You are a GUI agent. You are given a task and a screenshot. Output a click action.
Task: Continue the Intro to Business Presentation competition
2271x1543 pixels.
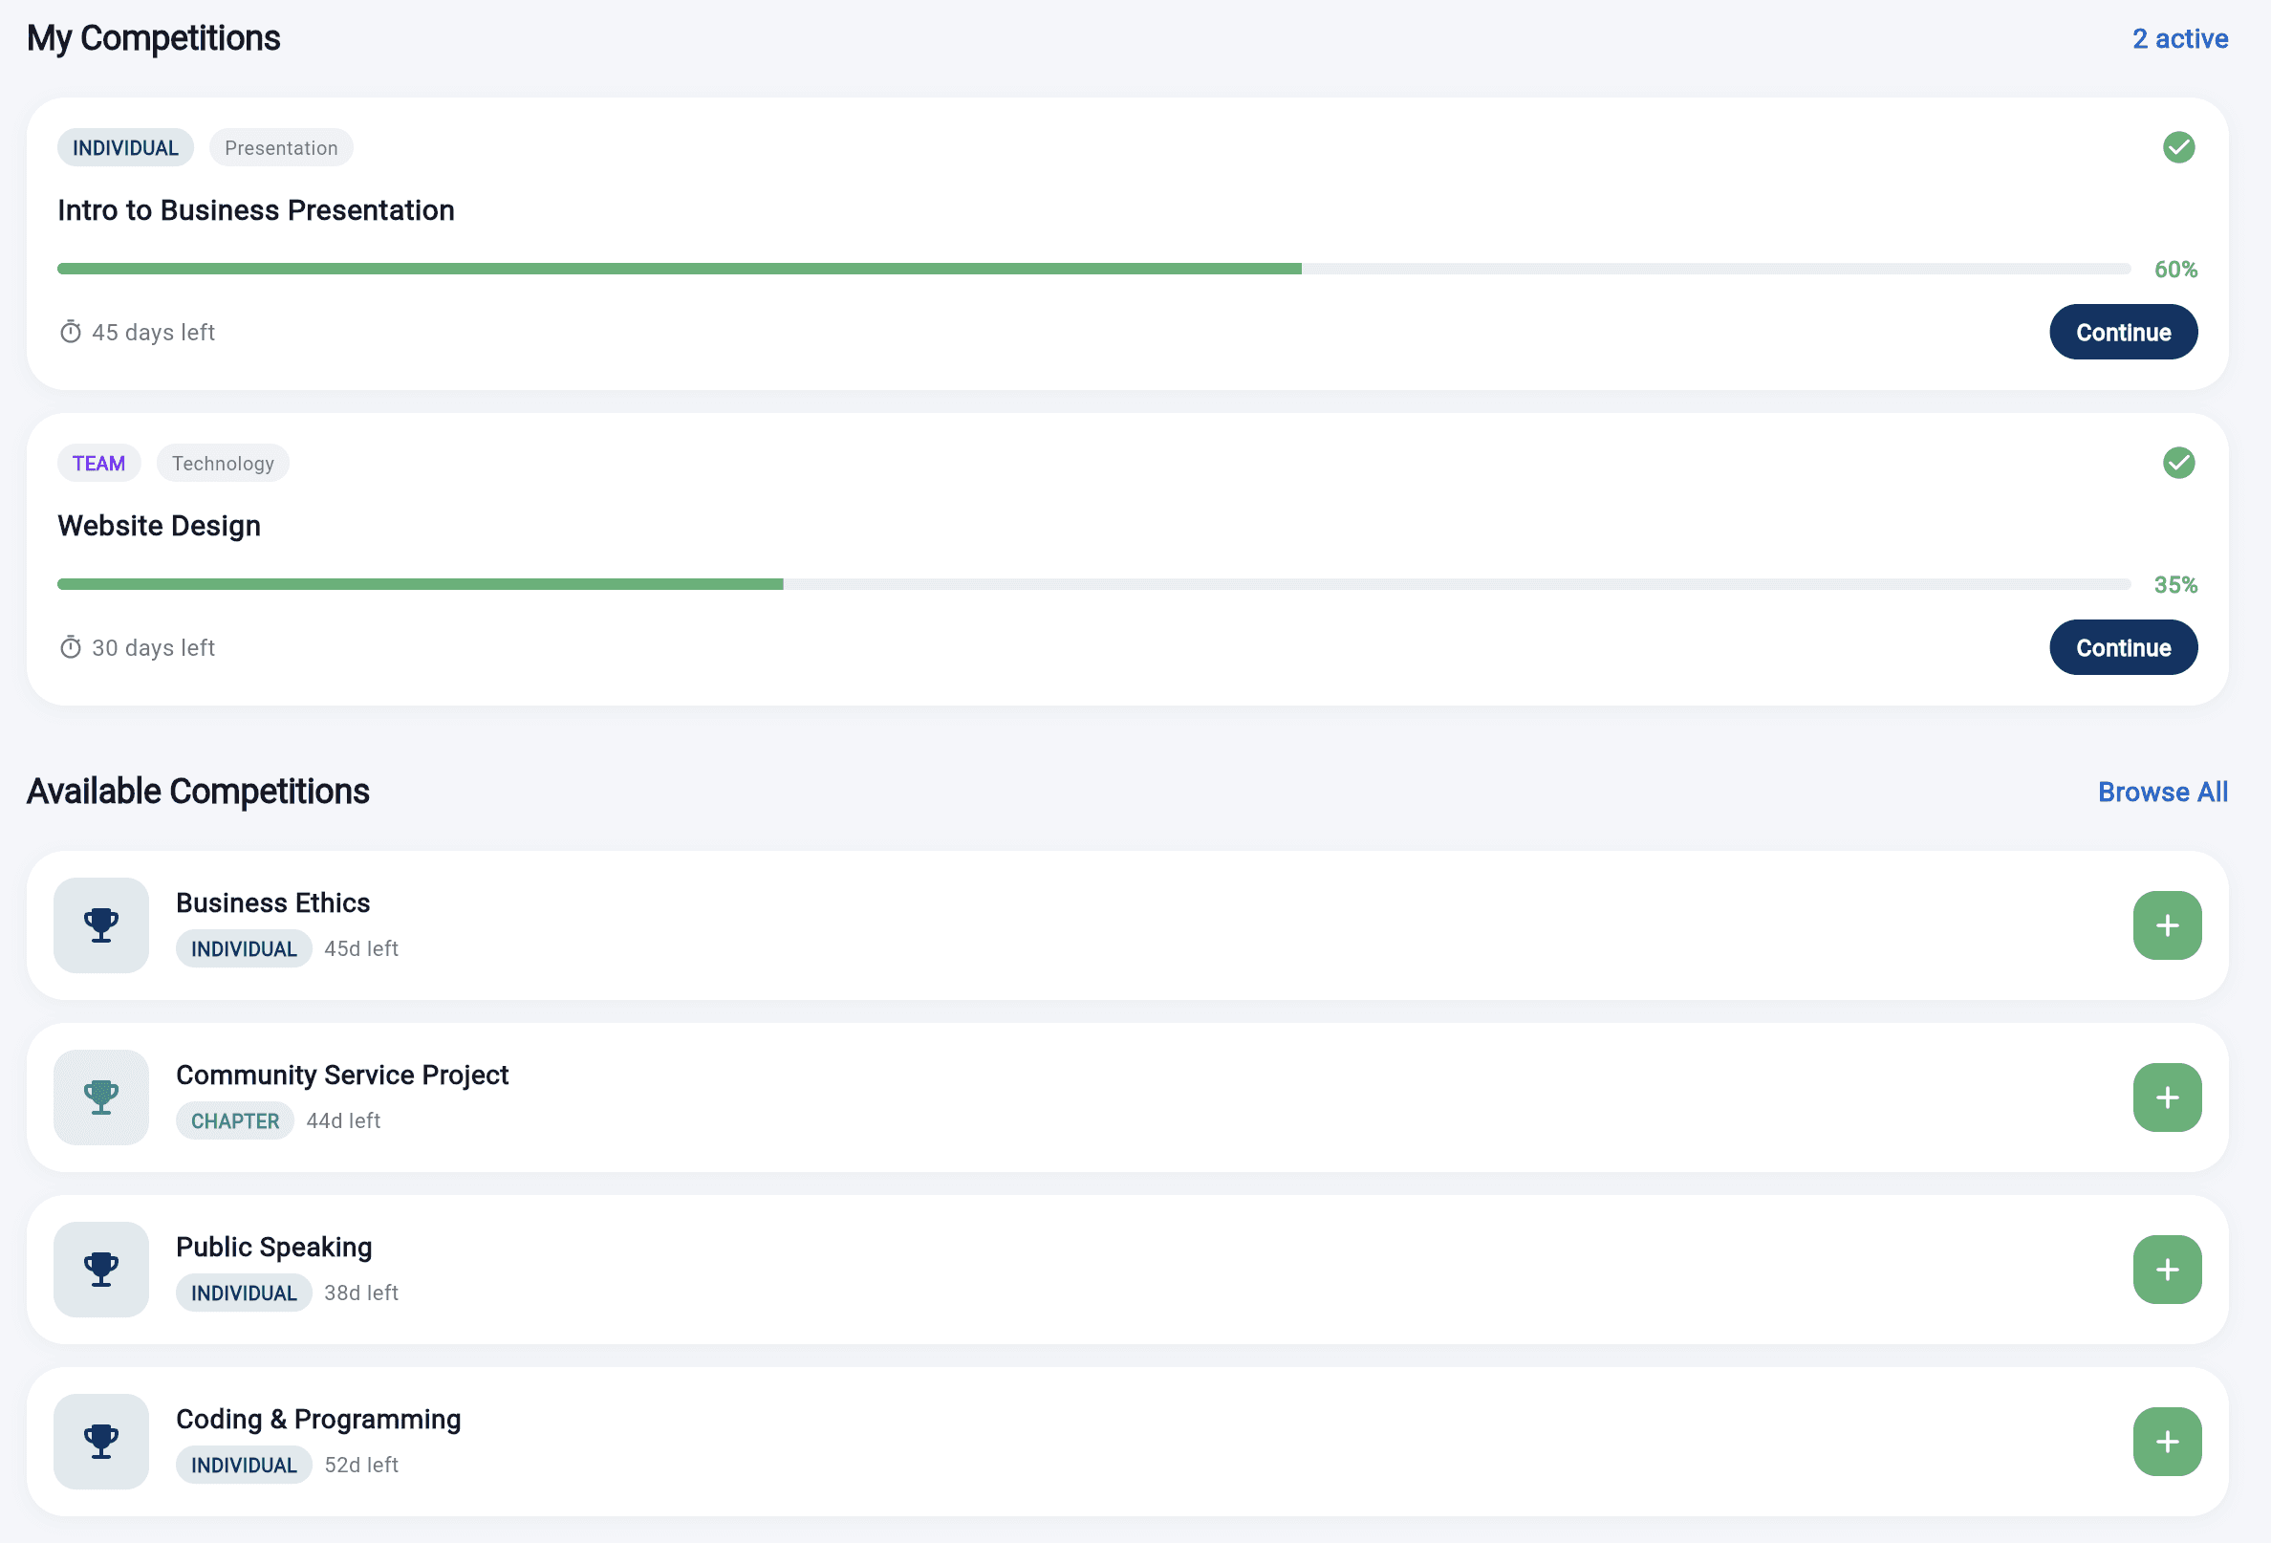point(2123,333)
